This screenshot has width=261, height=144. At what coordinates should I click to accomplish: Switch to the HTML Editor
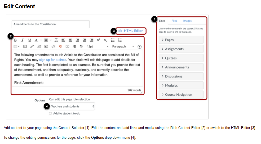coord(131,31)
